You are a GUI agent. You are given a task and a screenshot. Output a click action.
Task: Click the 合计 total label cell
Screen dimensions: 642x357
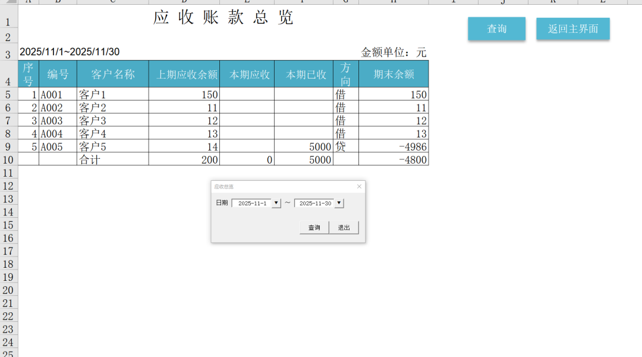coord(112,159)
